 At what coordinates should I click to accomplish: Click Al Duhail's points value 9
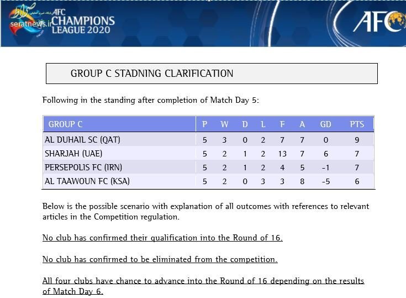(x=357, y=140)
